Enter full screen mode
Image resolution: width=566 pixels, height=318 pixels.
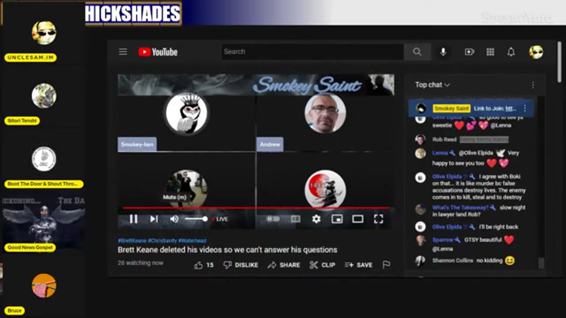click(379, 219)
